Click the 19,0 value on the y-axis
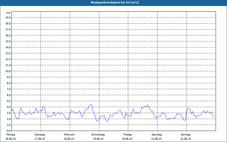227x142 pixels. pos(8,17)
